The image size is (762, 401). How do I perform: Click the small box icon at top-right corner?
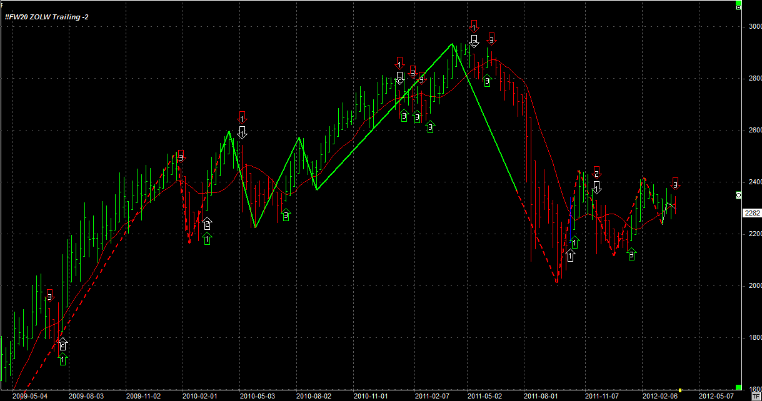click(x=738, y=6)
